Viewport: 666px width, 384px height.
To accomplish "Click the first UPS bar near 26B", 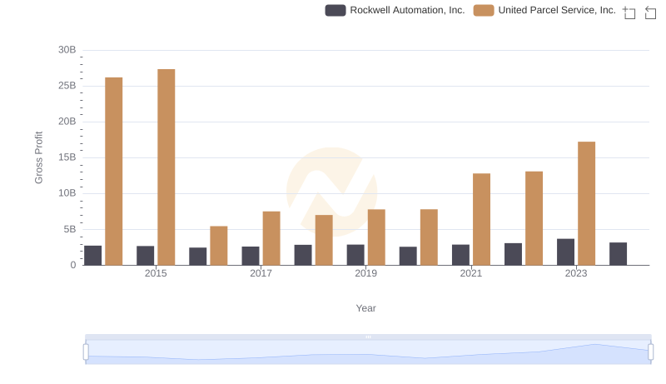I will [x=114, y=172].
